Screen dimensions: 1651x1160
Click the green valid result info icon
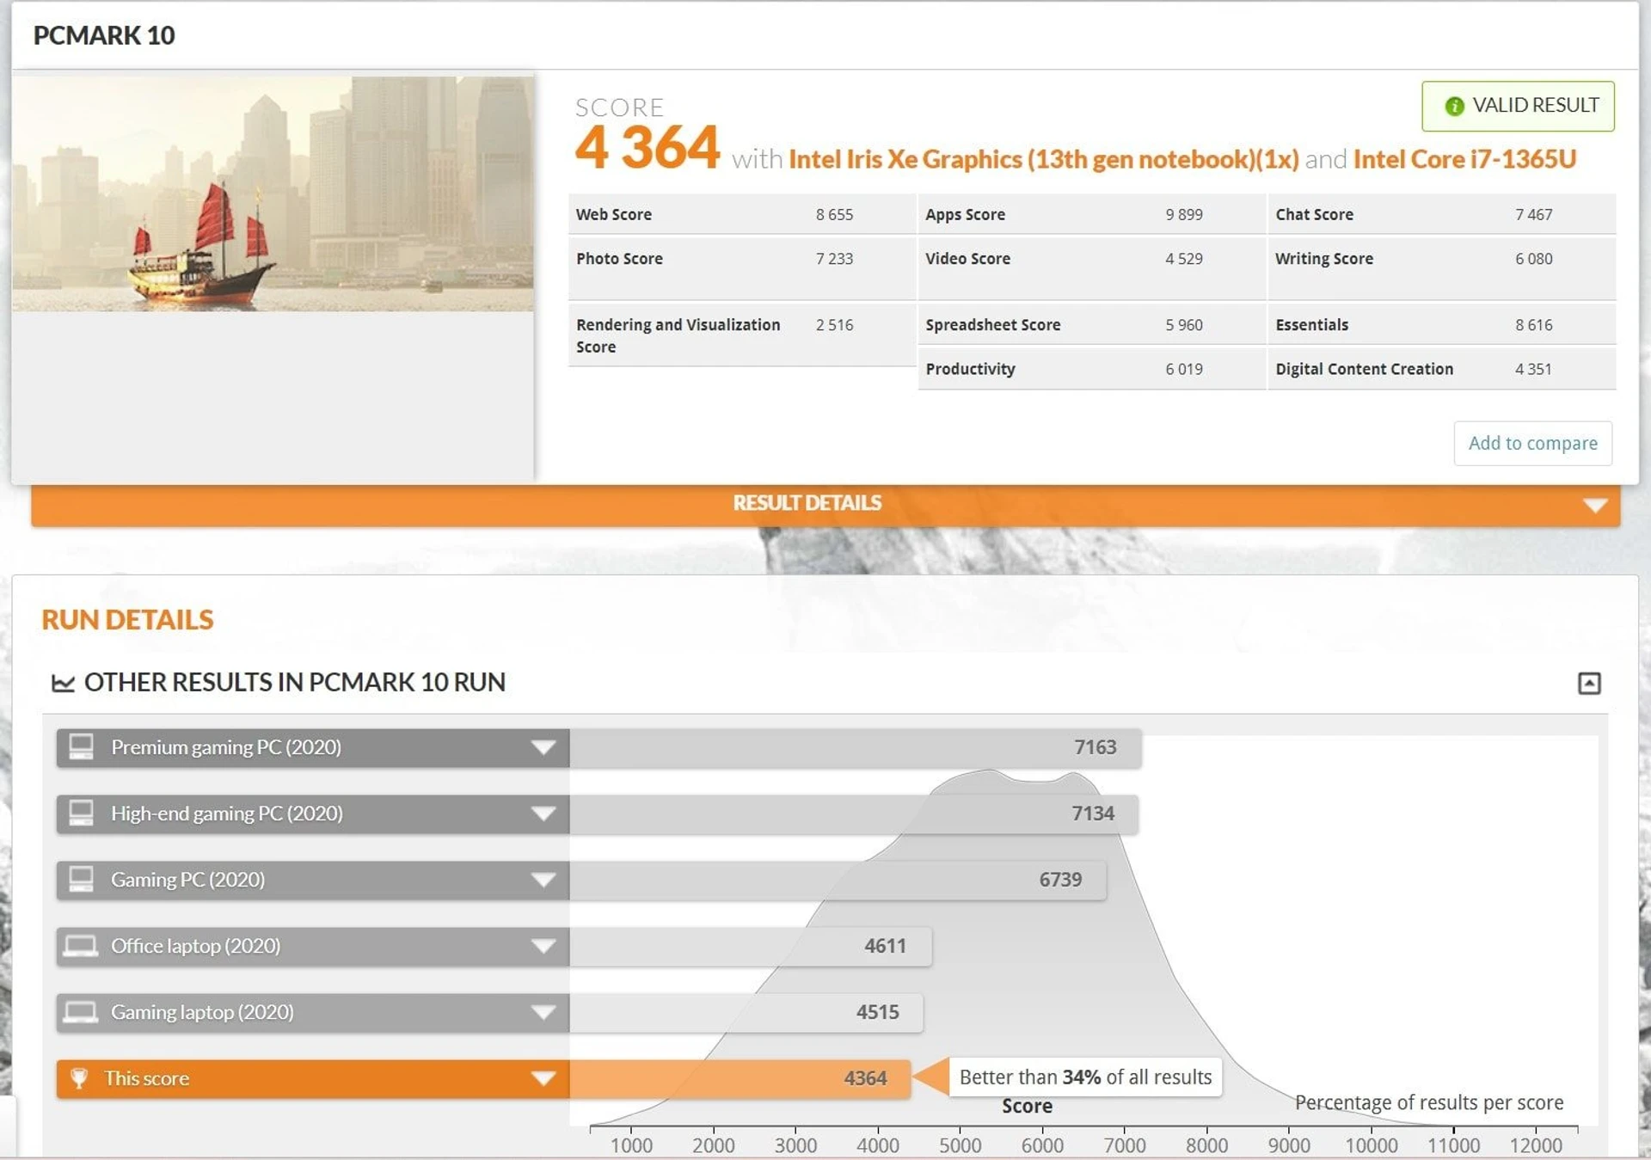[1454, 106]
